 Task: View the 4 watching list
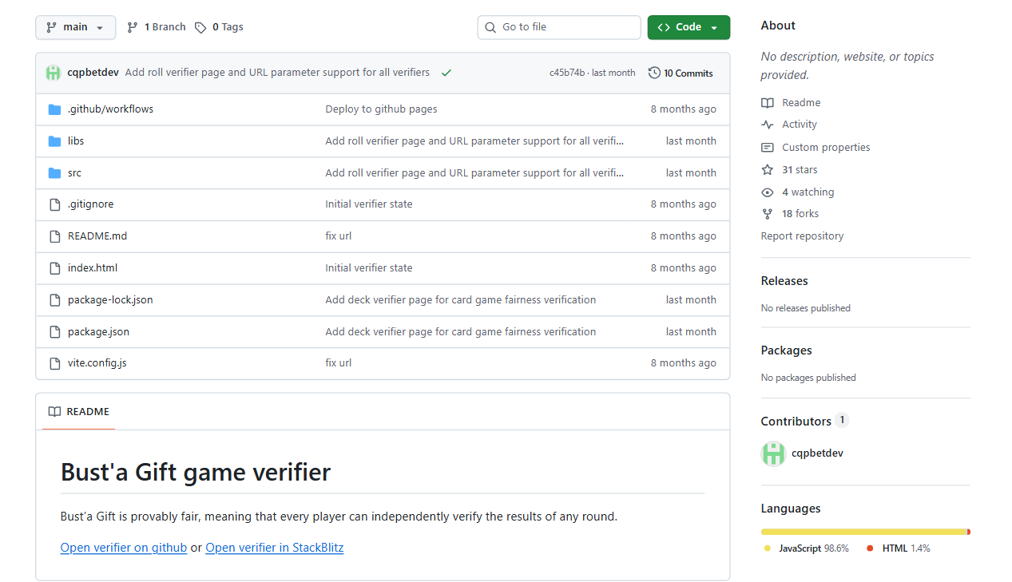point(807,192)
